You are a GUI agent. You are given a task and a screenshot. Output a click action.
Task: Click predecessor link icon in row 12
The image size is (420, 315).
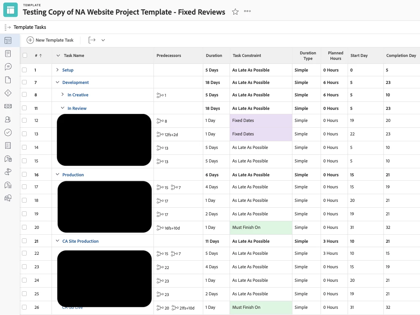pyautogui.click(x=160, y=121)
